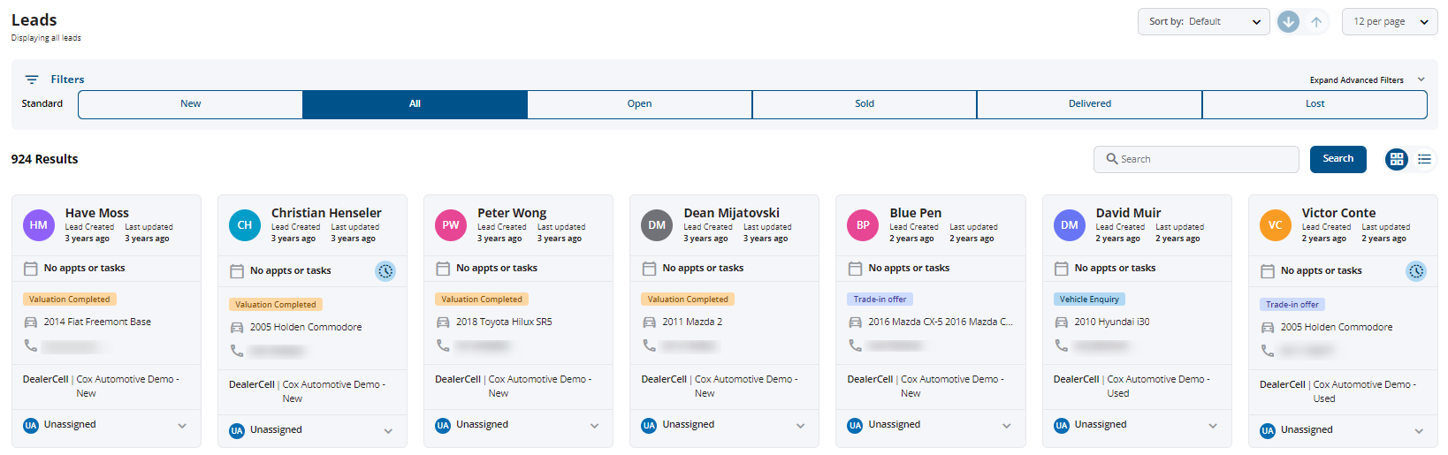The width and height of the screenshot is (1448, 455).
Task: Click the calendar icon on David Muir card
Action: pyautogui.click(x=1062, y=269)
